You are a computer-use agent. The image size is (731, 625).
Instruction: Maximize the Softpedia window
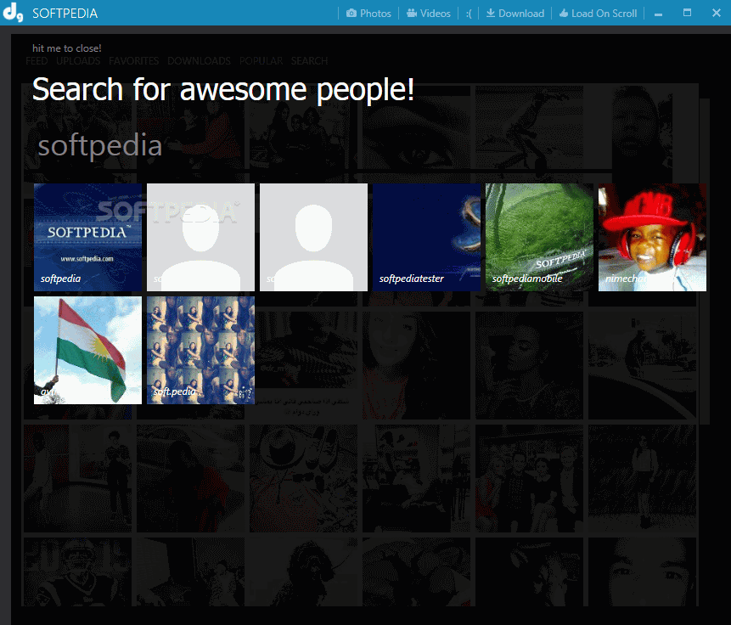tap(687, 13)
